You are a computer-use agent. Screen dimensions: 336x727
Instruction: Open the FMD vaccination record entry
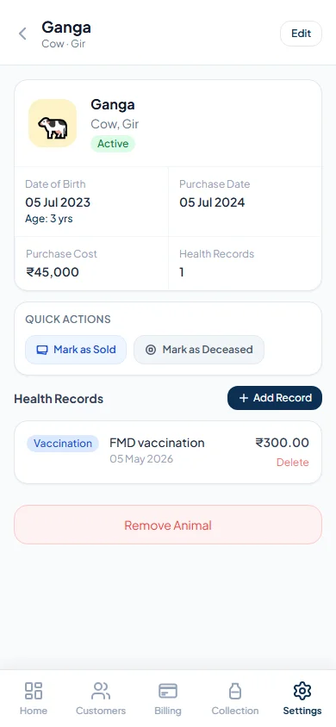tap(168, 452)
